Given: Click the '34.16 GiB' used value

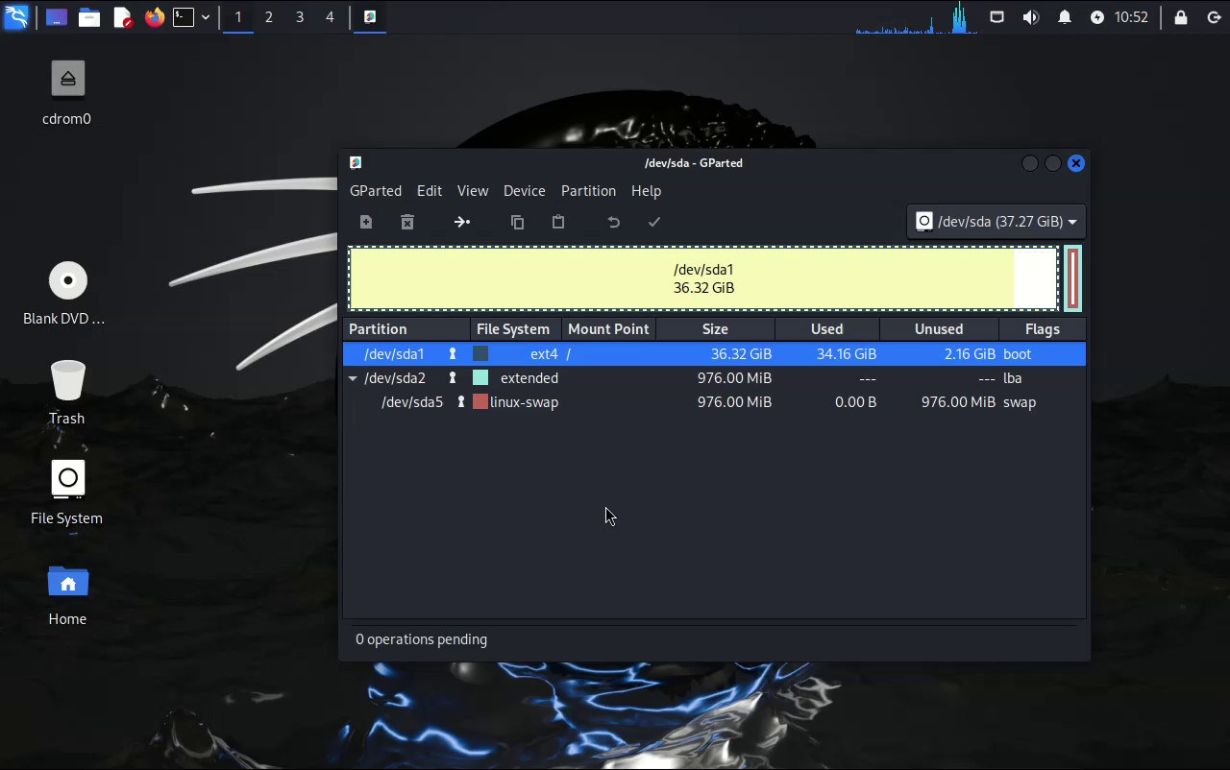Looking at the screenshot, I should coord(847,353).
